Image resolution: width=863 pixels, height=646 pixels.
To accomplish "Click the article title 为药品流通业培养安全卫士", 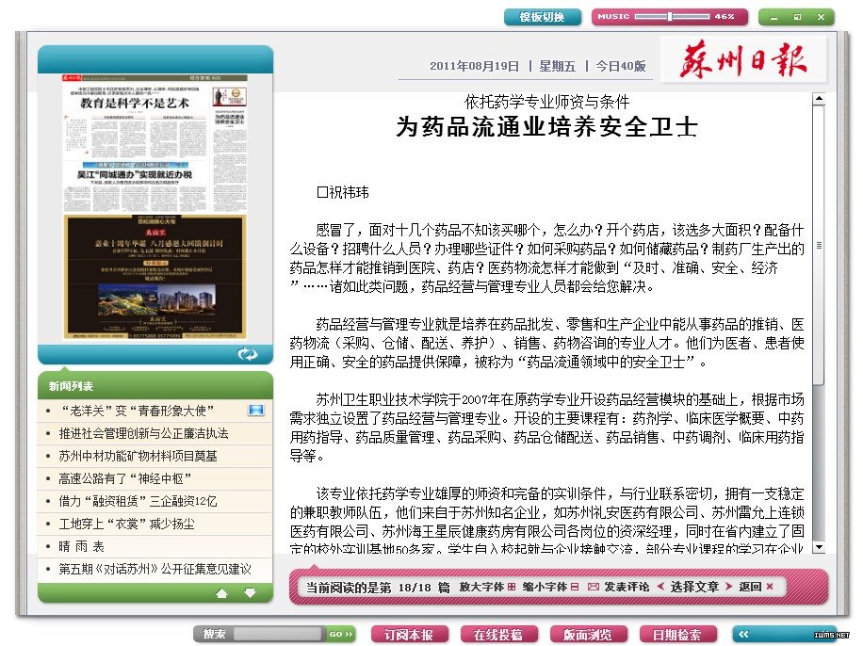I will coord(546,126).
